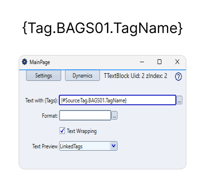Click the Format: label
205x188 pixels.
coord(50,116)
